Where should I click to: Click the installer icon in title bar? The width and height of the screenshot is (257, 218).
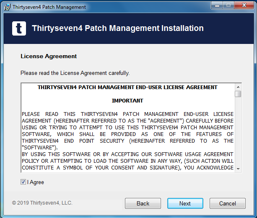(x=7, y=7)
